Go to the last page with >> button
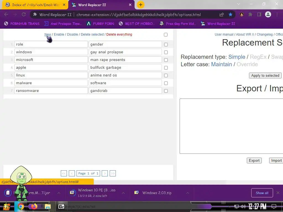The height and width of the screenshot is (212, 283). pyautogui.click(x=113, y=173)
